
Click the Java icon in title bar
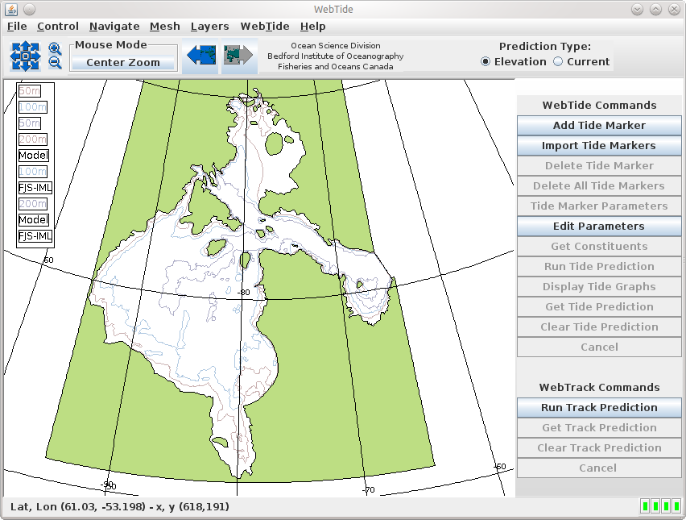pyautogui.click(x=10, y=9)
